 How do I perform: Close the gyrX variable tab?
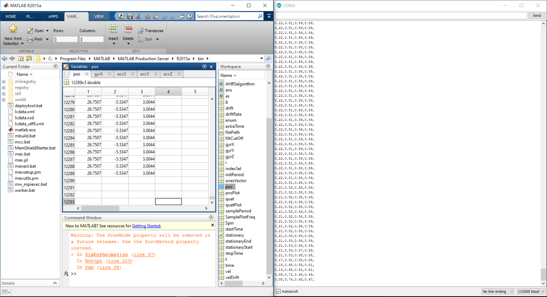pos(110,74)
